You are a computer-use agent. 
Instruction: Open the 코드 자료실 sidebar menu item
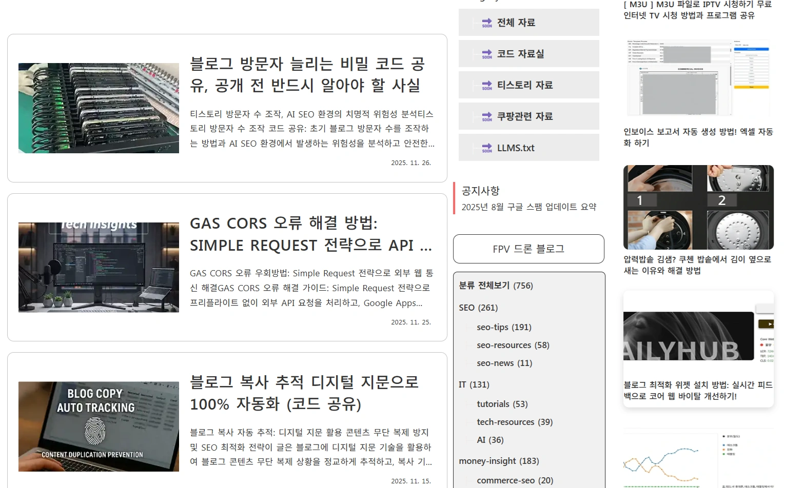pyautogui.click(x=523, y=53)
